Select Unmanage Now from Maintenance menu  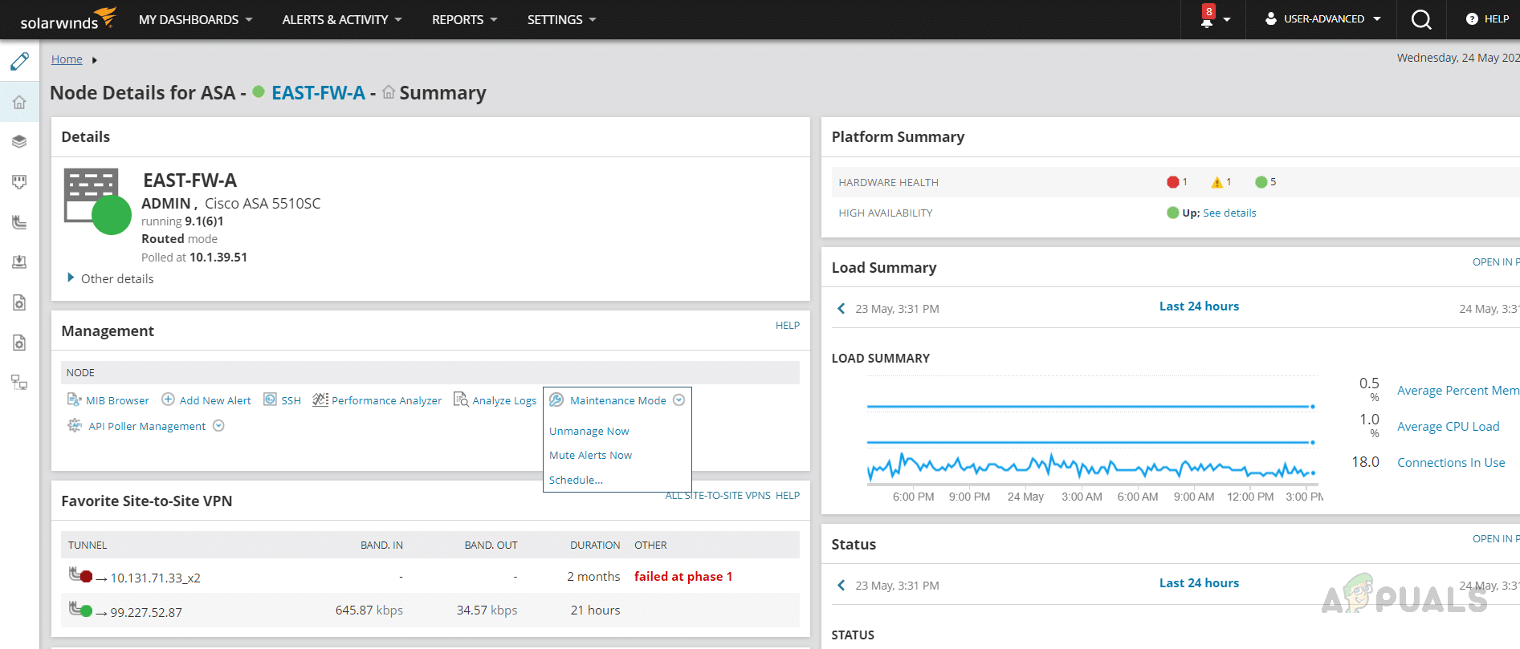point(589,431)
